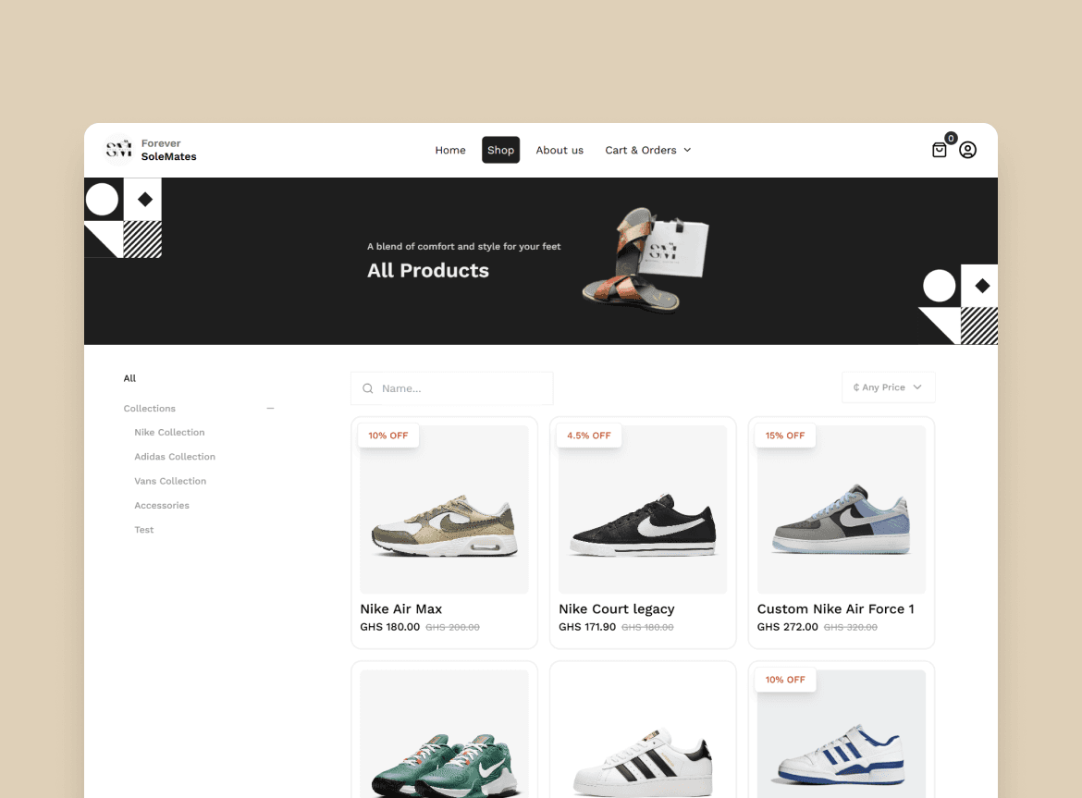
Task: Filter by Adidas Collection
Action: click(175, 457)
